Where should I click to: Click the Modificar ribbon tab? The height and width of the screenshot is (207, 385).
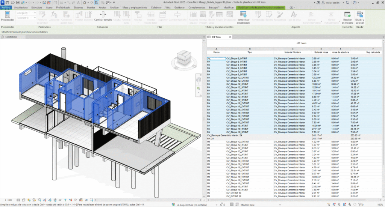(228, 7)
